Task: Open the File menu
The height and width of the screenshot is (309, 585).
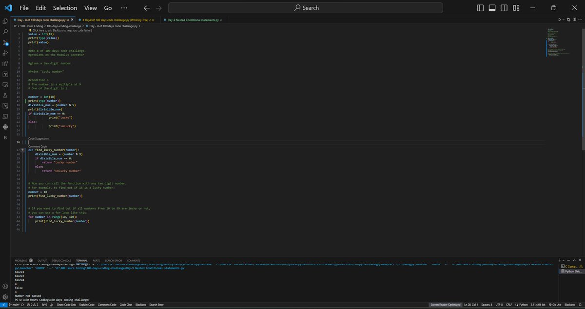Action: tap(24, 8)
